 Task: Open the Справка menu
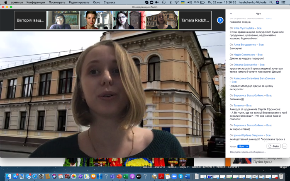[x=109, y=2]
